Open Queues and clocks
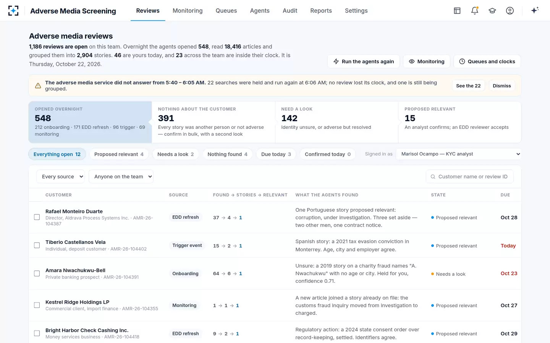 coord(487,61)
